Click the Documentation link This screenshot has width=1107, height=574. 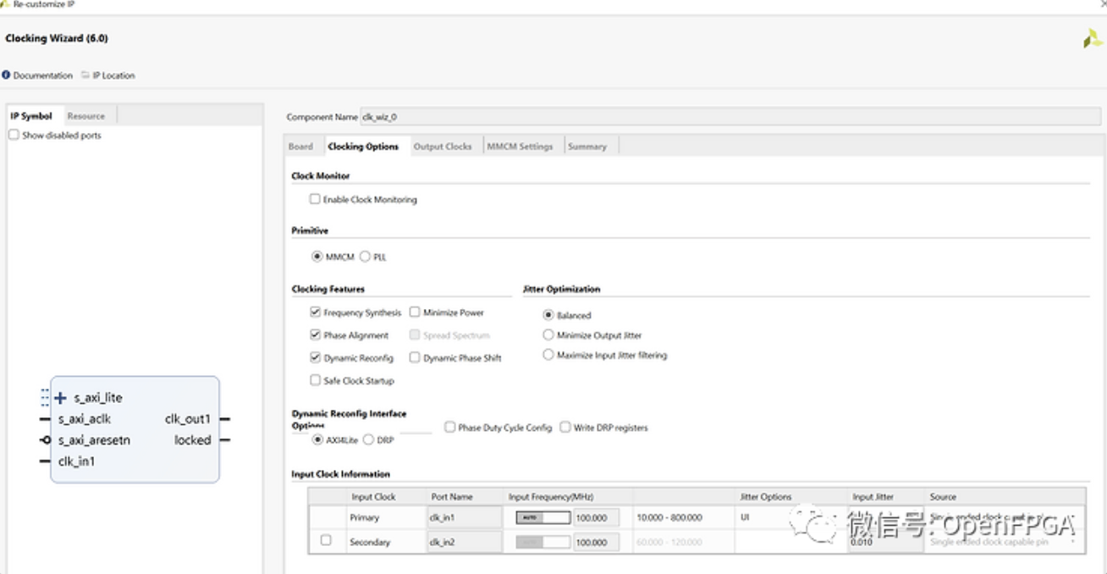pyautogui.click(x=43, y=75)
